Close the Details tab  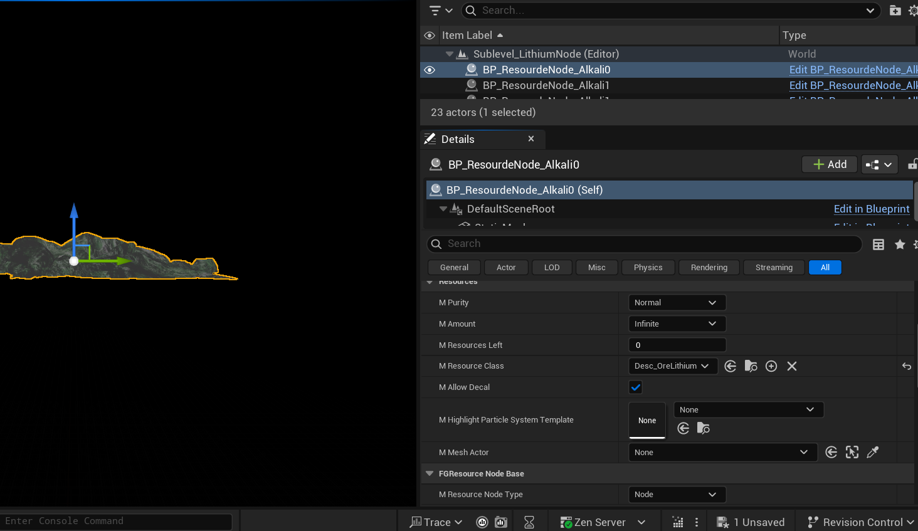tap(531, 139)
